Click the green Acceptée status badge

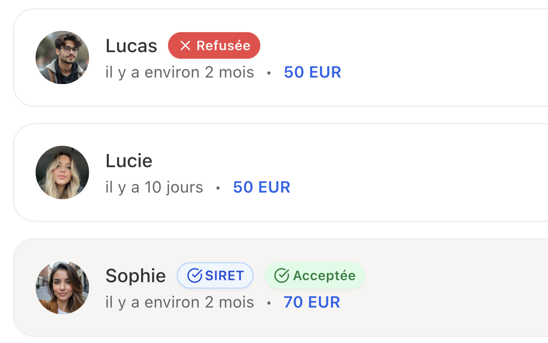315,275
